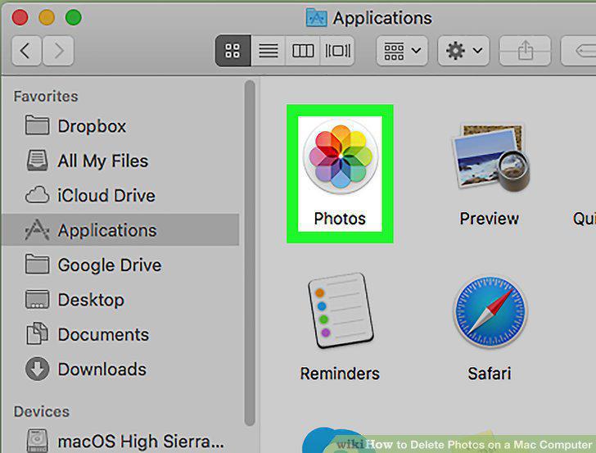Click the Desktop sidebar icon
The height and width of the screenshot is (453, 596).
click(37, 299)
